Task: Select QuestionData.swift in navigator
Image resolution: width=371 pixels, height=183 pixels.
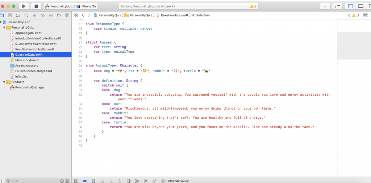Action: click(36, 55)
